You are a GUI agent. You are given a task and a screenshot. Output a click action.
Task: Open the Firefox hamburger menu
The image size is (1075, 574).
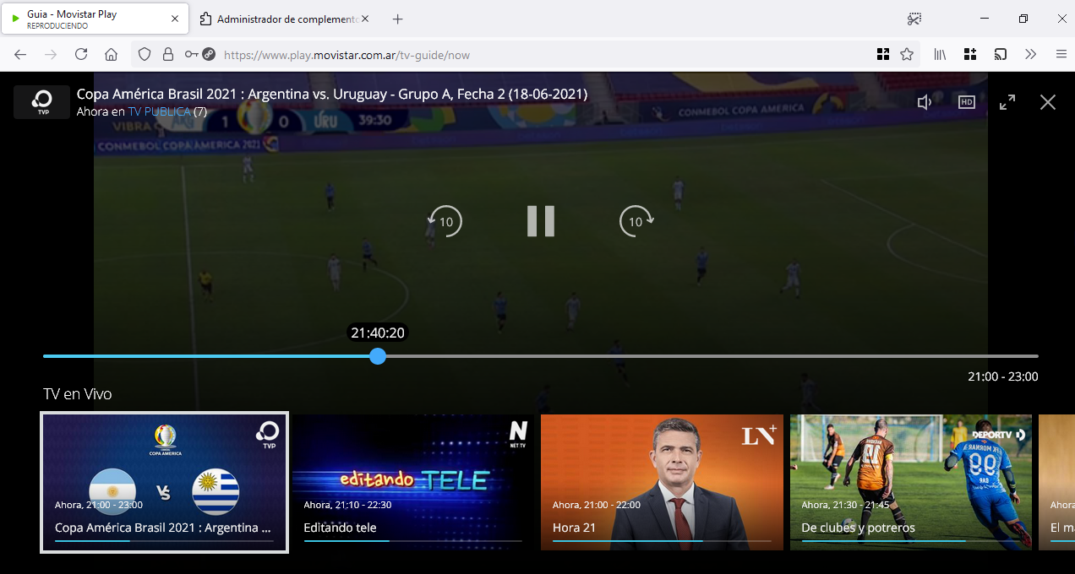coord(1061,54)
